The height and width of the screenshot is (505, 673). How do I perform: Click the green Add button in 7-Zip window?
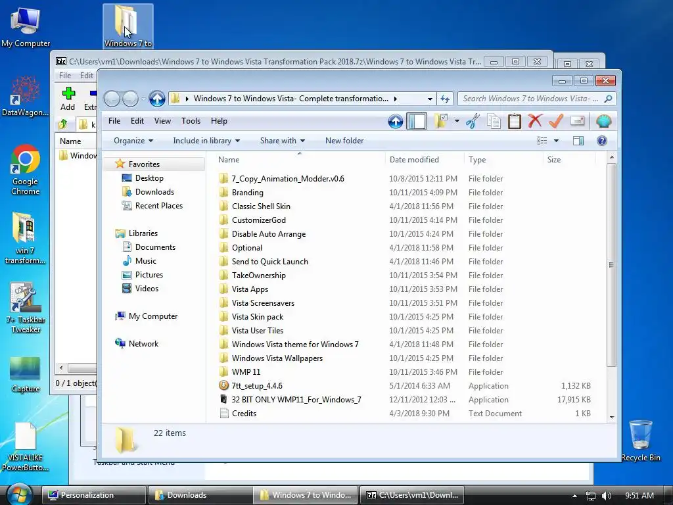[x=68, y=99]
